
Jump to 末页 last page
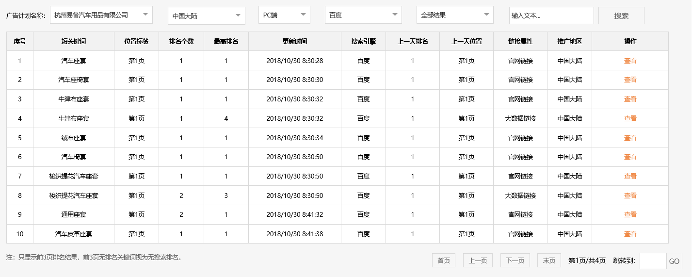pos(549,261)
